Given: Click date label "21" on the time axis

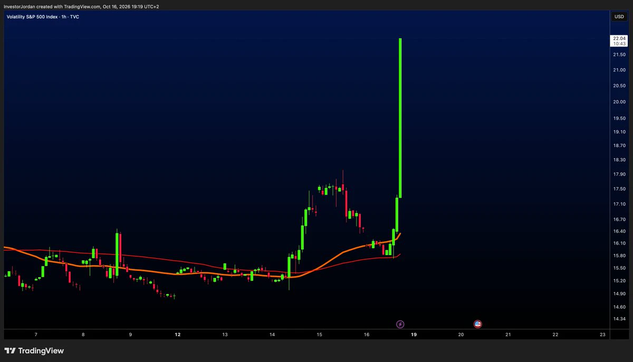Looking at the screenshot, I should [508, 335].
